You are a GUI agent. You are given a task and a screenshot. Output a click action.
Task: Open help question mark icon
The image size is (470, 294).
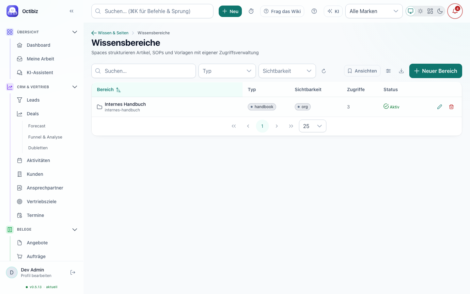[x=314, y=11]
